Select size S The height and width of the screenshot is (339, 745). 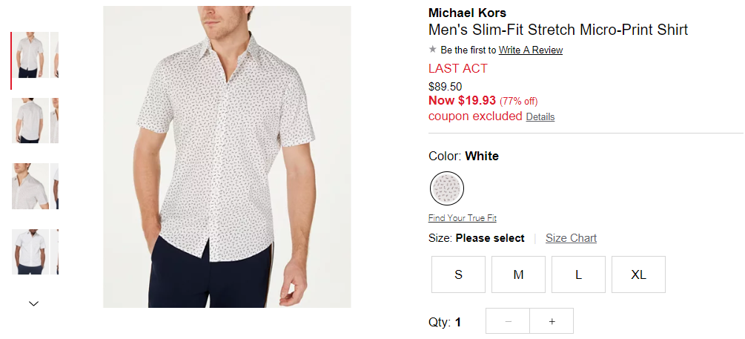[x=459, y=274]
